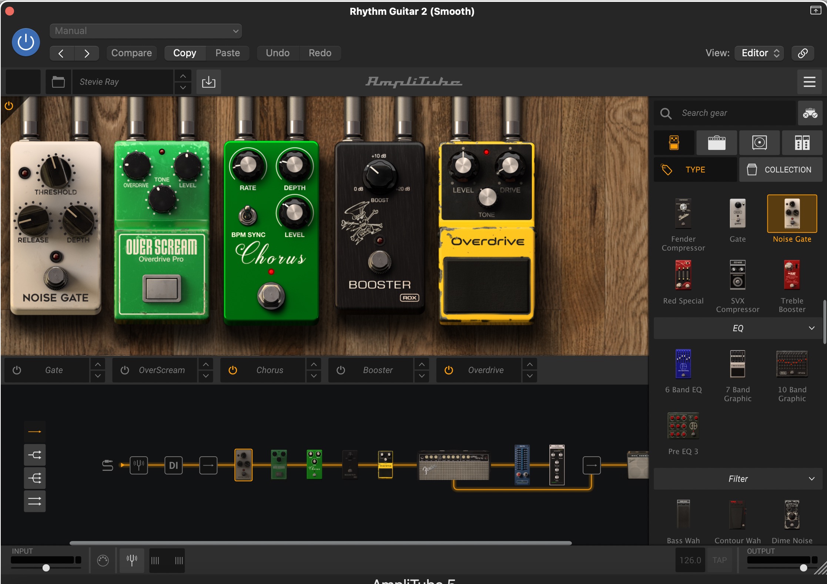Image resolution: width=827 pixels, height=584 pixels.
Task: Toggle the Chorus BPM SYNC switch
Action: (248, 216)
